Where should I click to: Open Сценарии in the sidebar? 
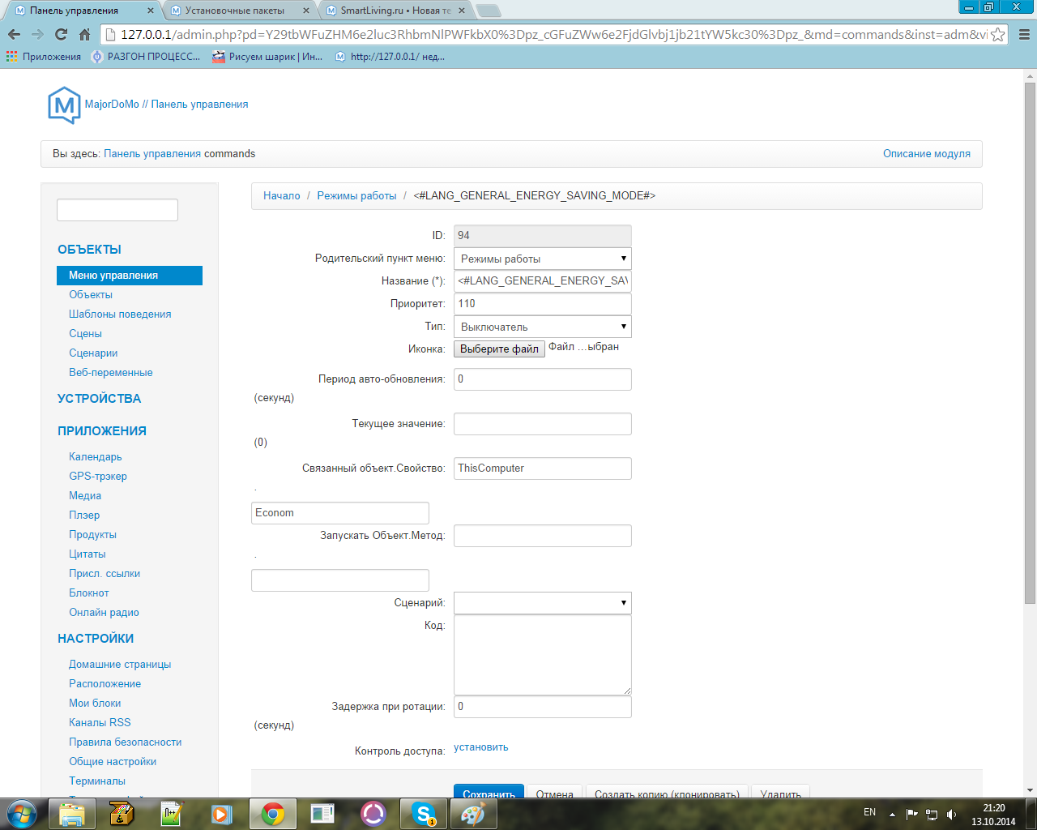coord(93,353)
